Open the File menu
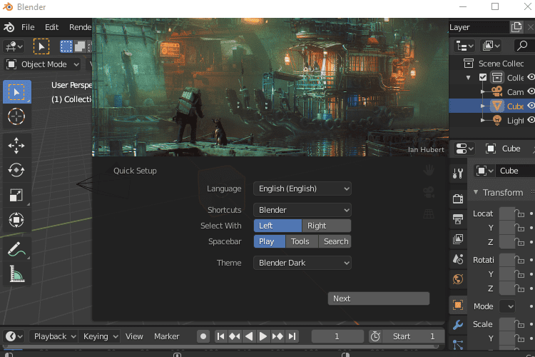 tap(28, 27)
